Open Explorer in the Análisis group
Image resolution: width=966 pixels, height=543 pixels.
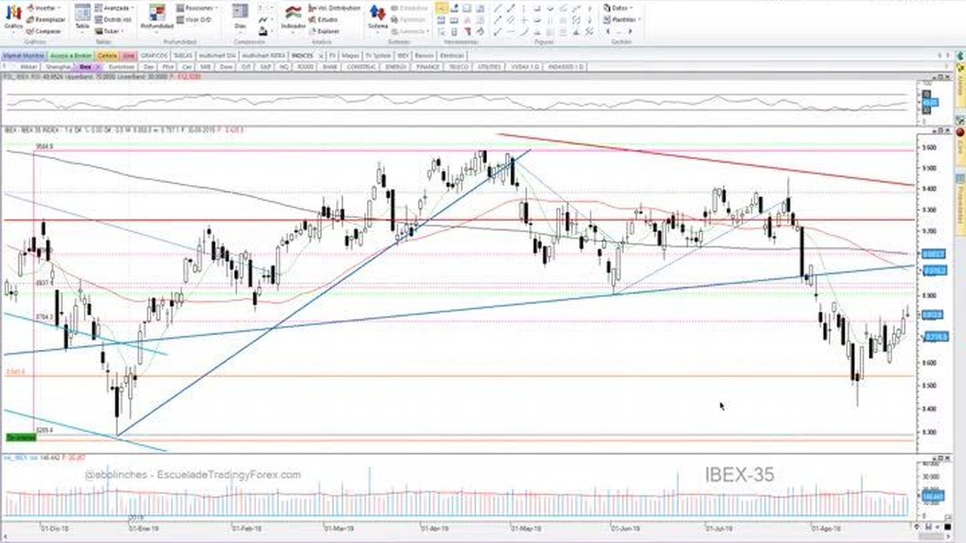(x=323, y=32)
